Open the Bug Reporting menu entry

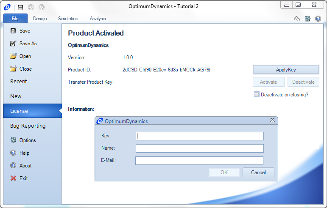[33, 126]
